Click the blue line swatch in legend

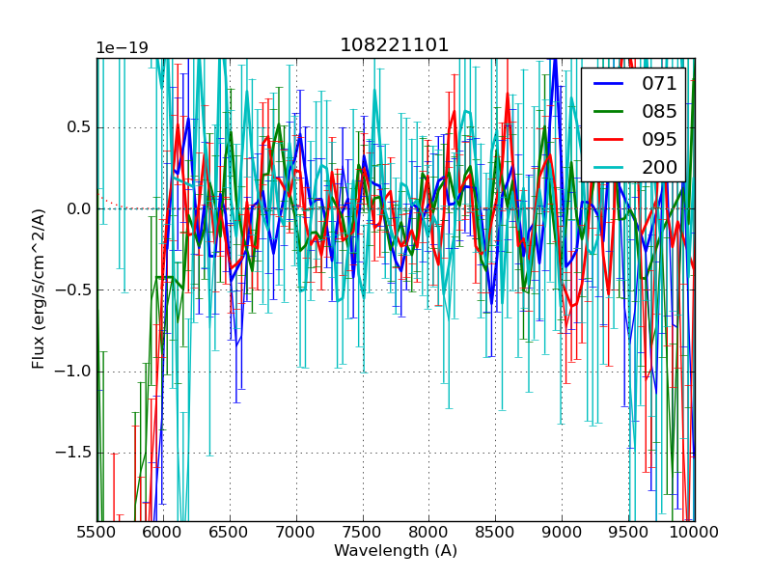[608, 84]
